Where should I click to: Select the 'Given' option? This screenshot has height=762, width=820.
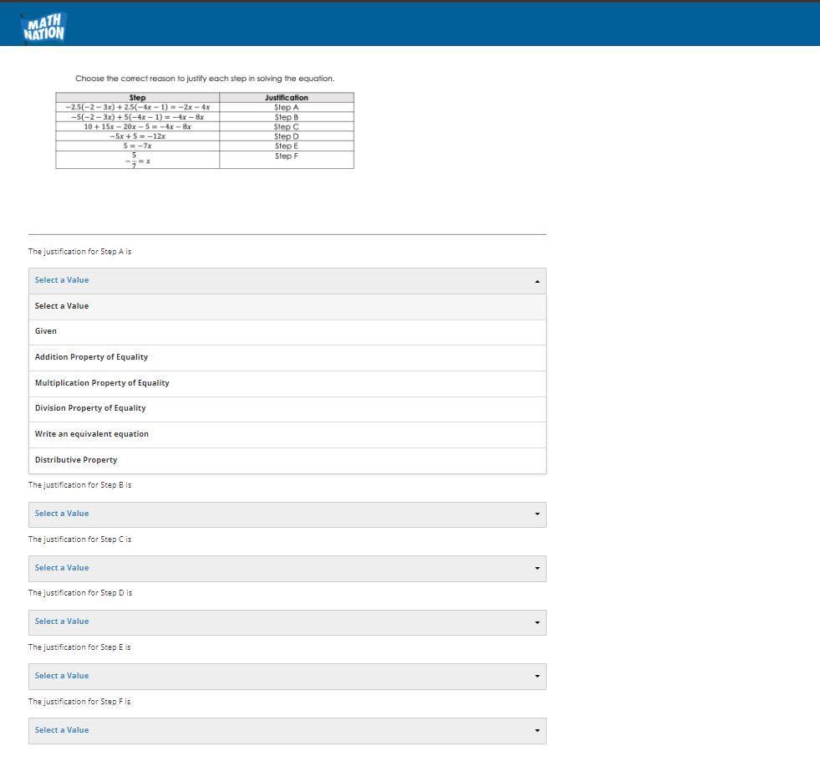[x=287, y=332]
